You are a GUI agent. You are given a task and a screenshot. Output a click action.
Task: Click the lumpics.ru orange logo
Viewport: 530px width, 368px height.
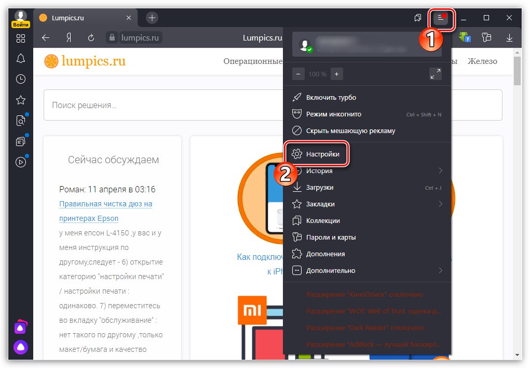[x=85, y=61]
